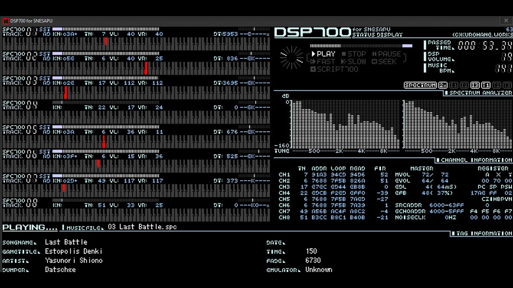513x288 pixels.
Task: Mute SPC700 Track 03 label
Action: [20, 81]
